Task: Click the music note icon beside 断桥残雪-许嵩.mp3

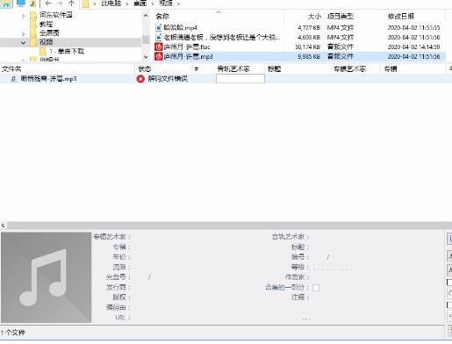Action: click(13, 79)
